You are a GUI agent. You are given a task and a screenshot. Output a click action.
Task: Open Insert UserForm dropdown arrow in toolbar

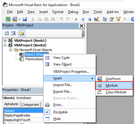tap(19, 19)
